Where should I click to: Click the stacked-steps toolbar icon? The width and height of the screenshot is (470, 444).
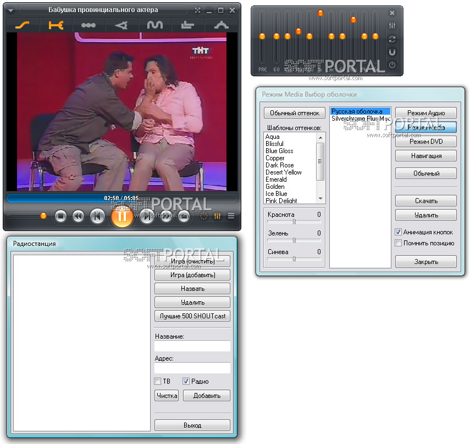pos(187,25)
